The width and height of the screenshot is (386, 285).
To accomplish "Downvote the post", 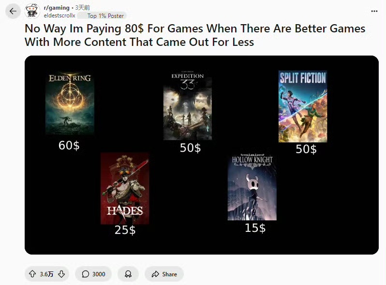I will coord(61,274).
